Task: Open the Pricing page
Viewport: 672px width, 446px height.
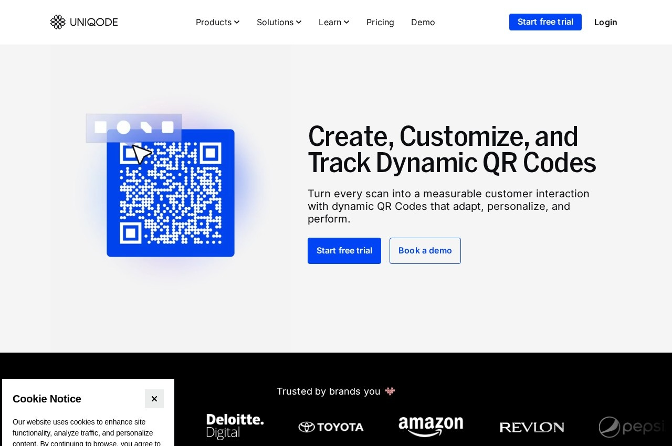Action: [x=380, y=22]
